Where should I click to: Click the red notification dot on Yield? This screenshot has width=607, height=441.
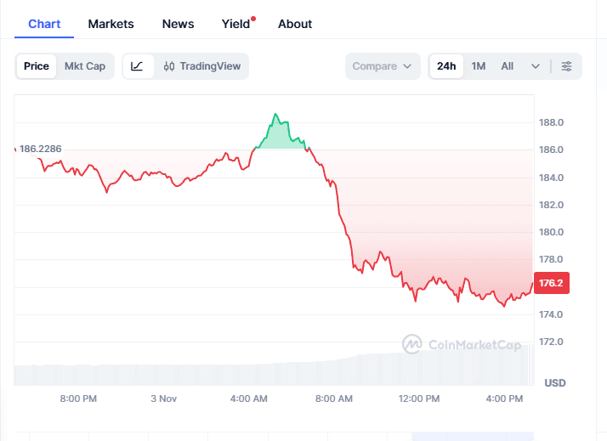point(253,18)
